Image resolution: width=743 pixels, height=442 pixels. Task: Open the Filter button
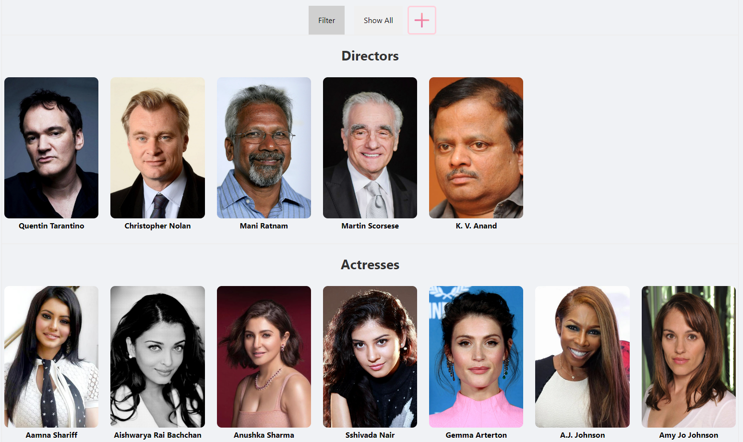pyautogui.click(x=326, y=20)
